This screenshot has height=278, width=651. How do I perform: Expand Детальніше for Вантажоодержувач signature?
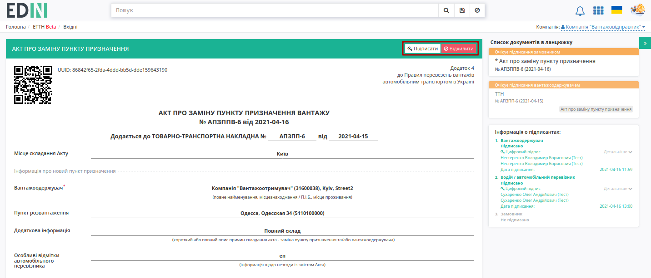[618, 152]
